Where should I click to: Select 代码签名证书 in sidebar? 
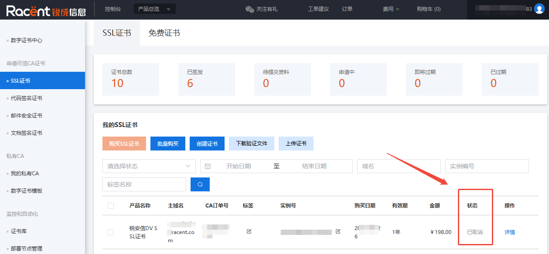27,98
